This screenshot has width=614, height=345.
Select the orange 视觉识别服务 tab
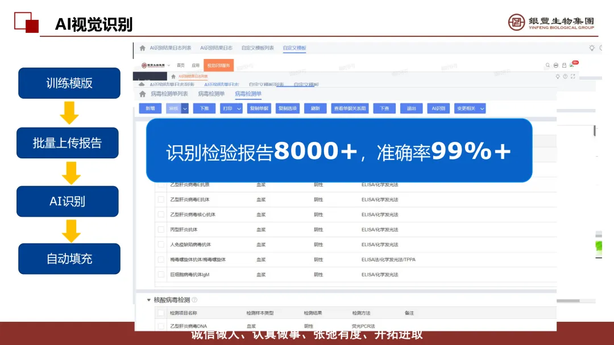tap(218, 65)
